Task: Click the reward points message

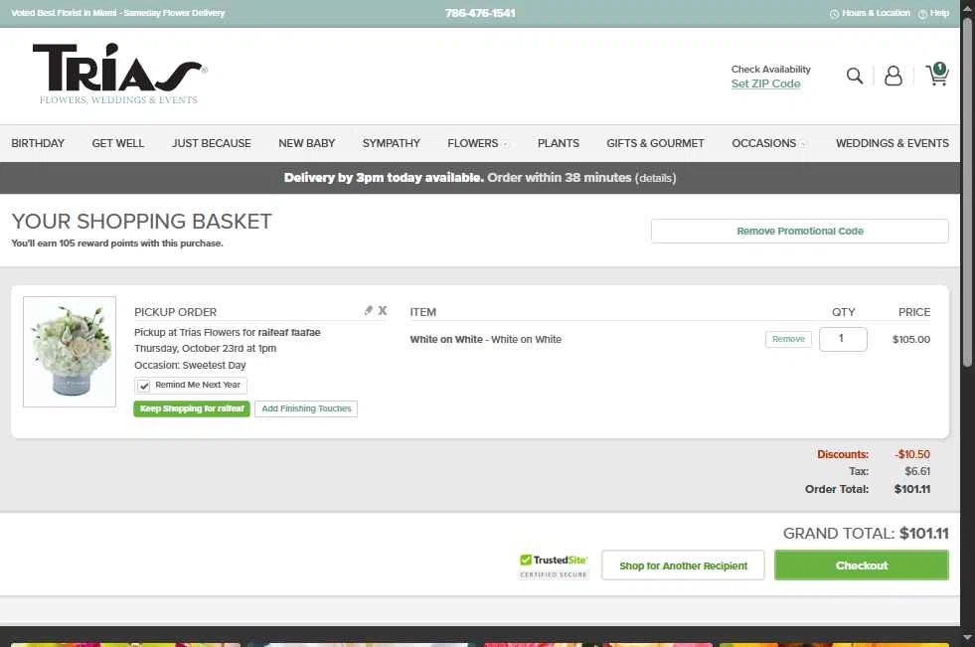Action: coord(117,243)
